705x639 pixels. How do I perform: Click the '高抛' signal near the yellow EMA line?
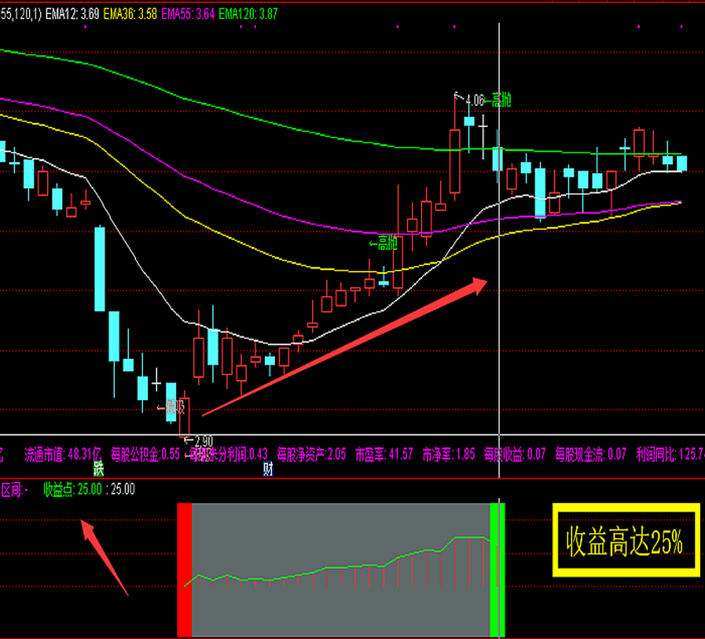[384, 244]
